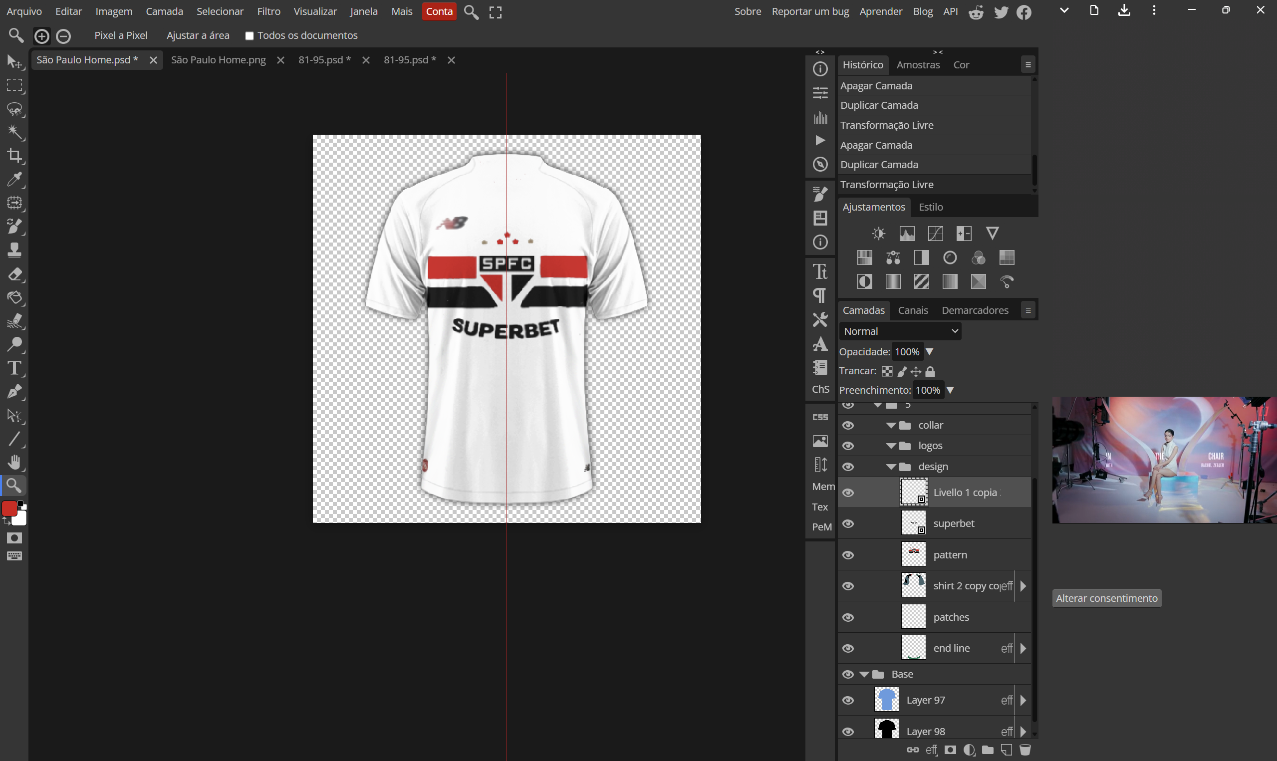Hide the pattern layer
The image size is (1277, 761).
point(848,555)
